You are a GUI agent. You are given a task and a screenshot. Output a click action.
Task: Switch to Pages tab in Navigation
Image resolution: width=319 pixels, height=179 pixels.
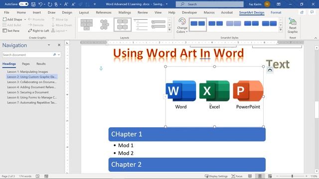(26, 64)
